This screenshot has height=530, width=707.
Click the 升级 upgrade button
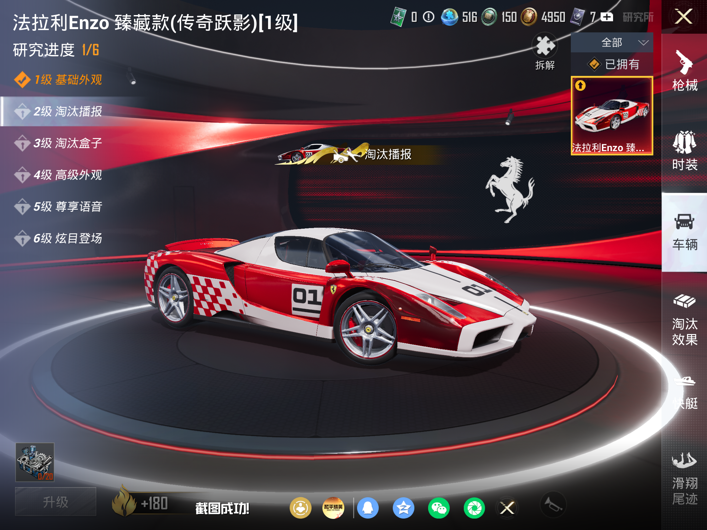click(56, 502)
